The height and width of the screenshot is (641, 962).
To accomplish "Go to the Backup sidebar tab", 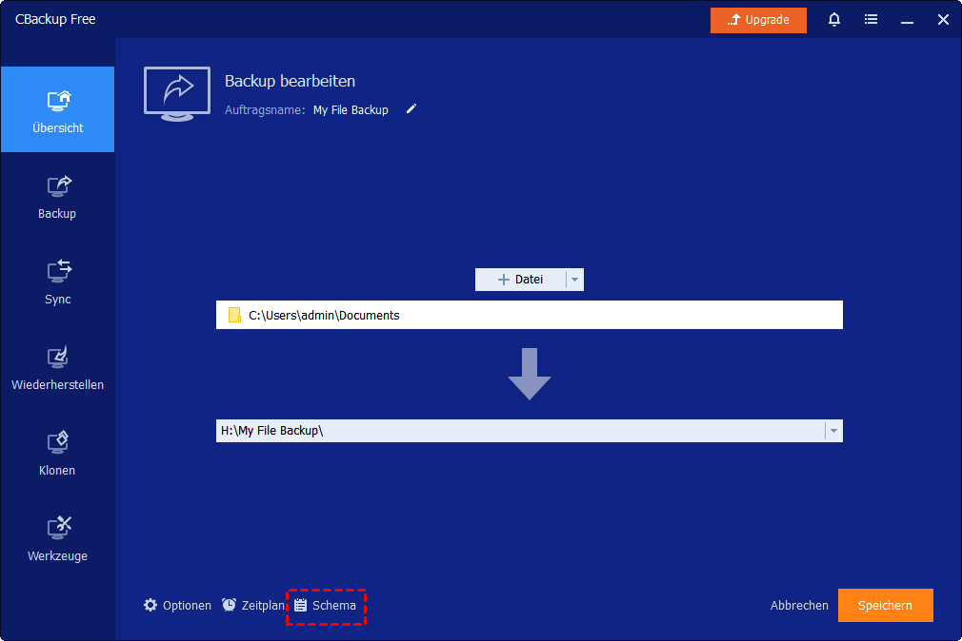I will 57,196.
